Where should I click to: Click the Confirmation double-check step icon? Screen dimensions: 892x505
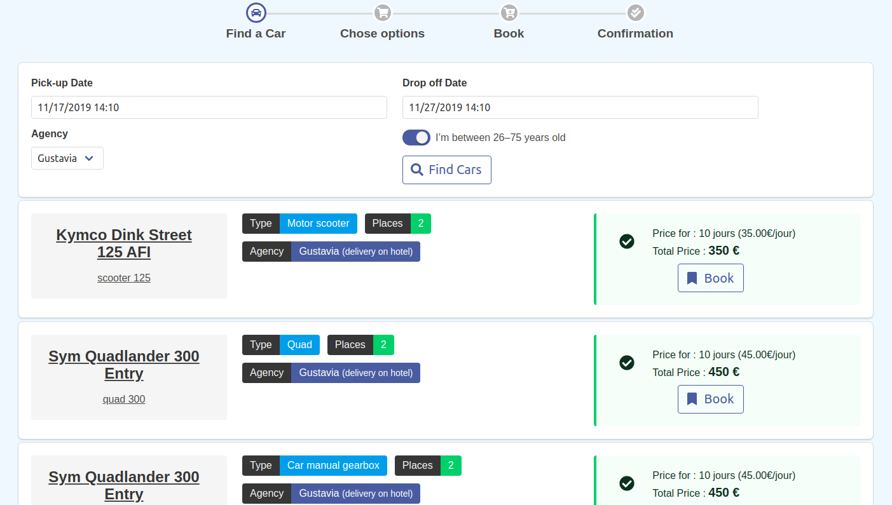(x=635, y=13)
